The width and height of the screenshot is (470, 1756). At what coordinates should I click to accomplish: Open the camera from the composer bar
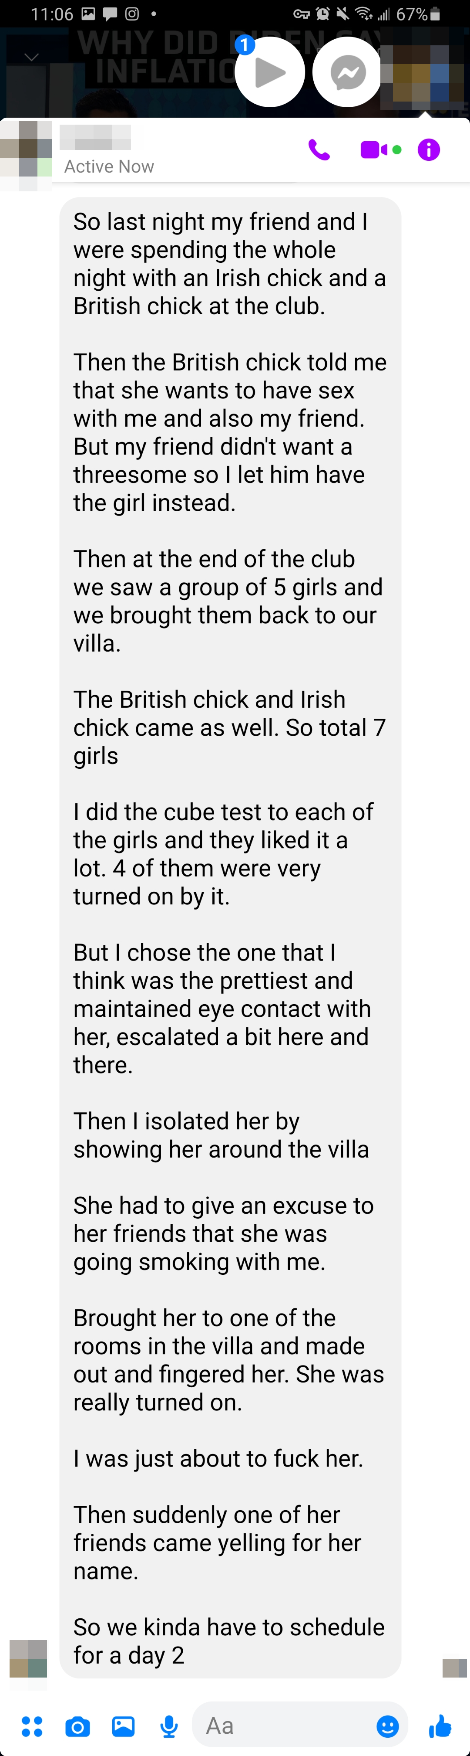click(77, 1726)
